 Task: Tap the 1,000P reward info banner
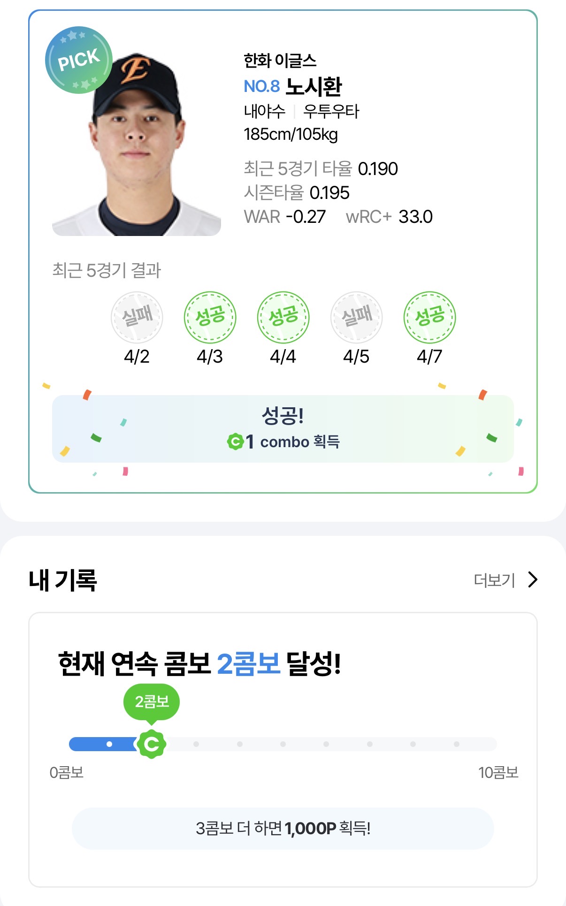(x=283, y=828)
